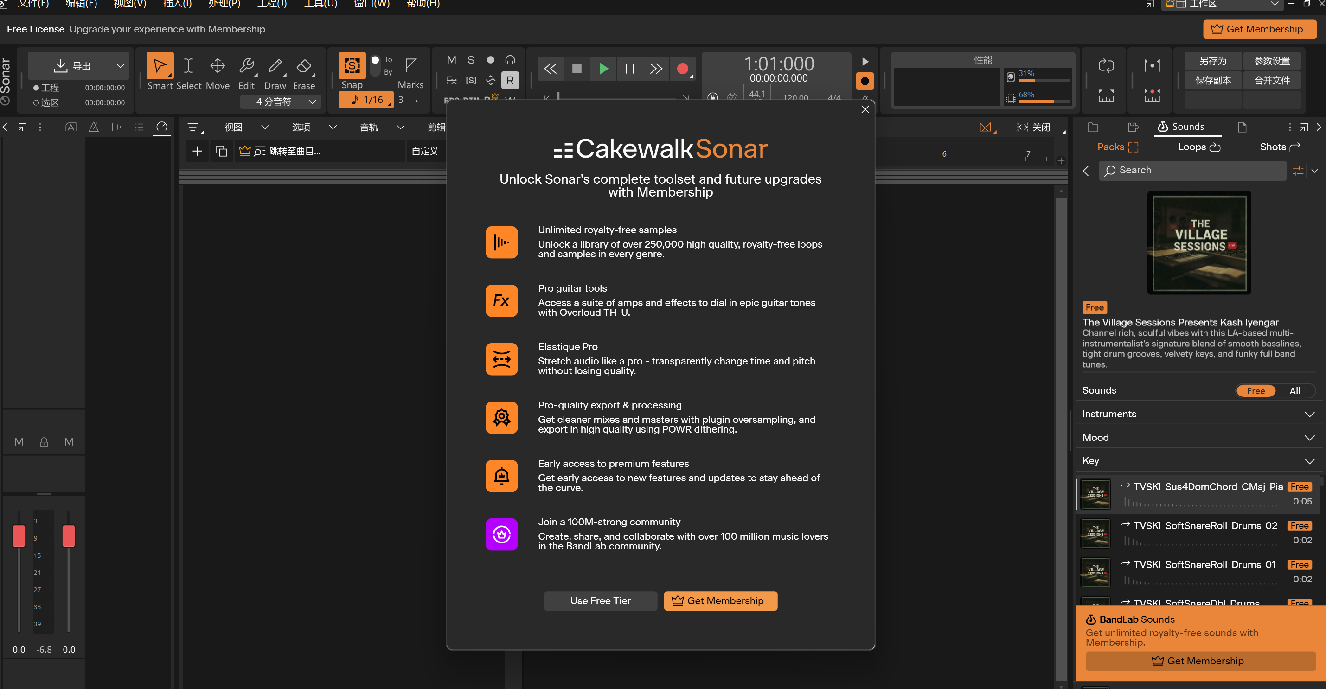This screenshot has width=1326, height=689.
Task: Open the 工作区 workspace dropdown
Action: tap(1222, 4)
